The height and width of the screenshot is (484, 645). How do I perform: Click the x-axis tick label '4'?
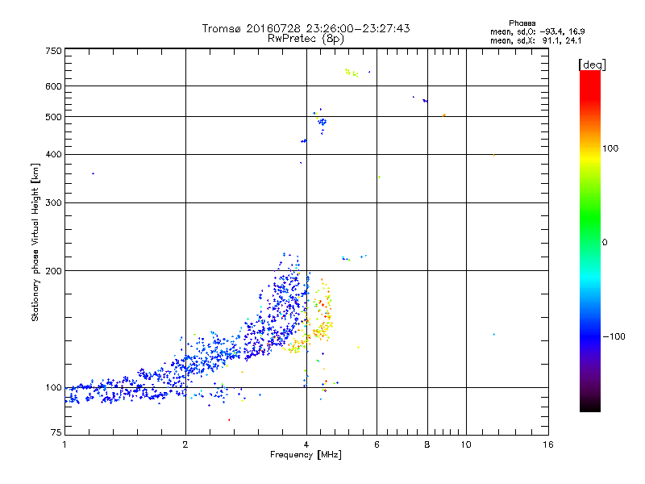306,444
